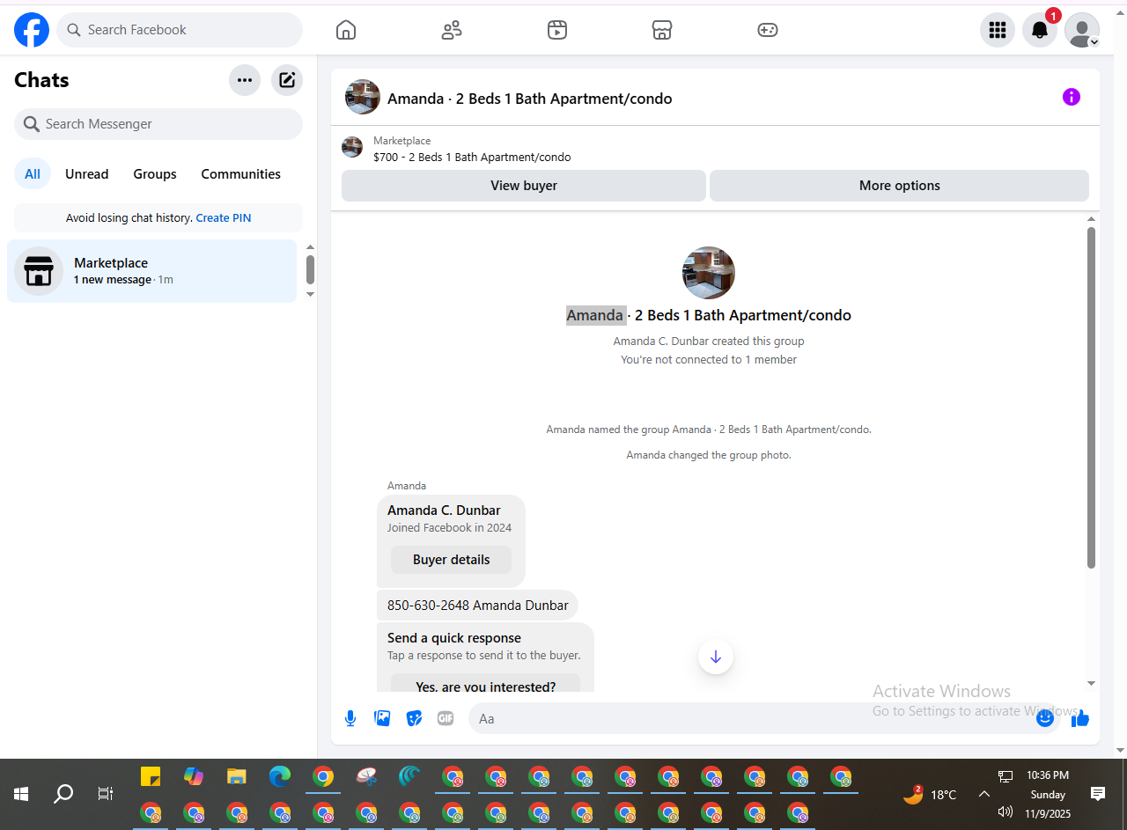This screenshot has height=830, width=1127.
Task: Open conversation information purple icon
Action: (x=1072, y=97)
